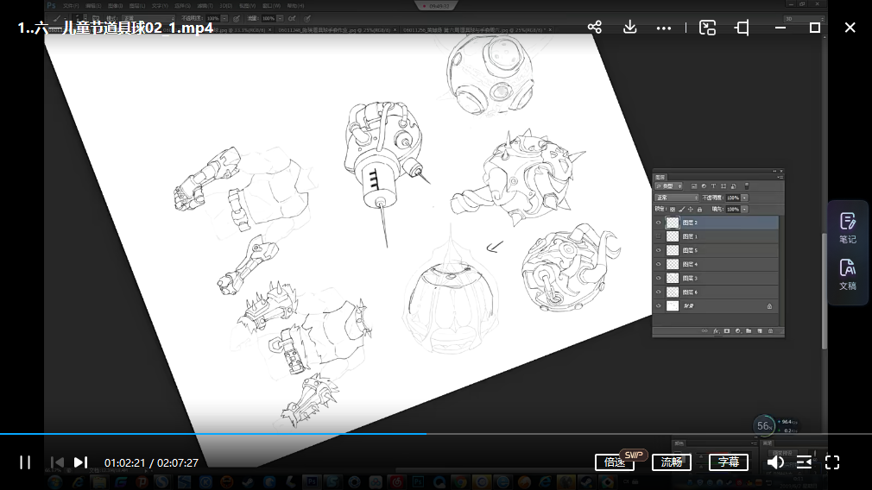Image resolution: width=872 pixels, height=490 pixels.
Task: Open the 笔记 notes panel
Action: (x=848, y=228)
